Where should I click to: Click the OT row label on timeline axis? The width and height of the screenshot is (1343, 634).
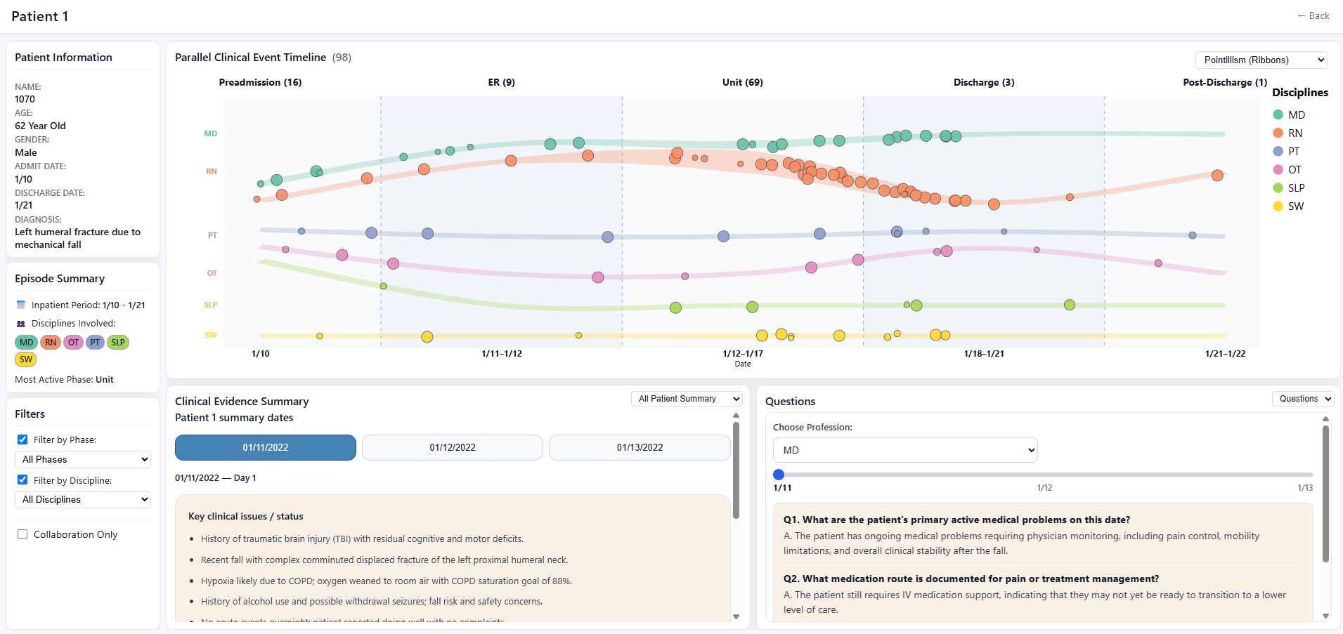pos(212,273)
